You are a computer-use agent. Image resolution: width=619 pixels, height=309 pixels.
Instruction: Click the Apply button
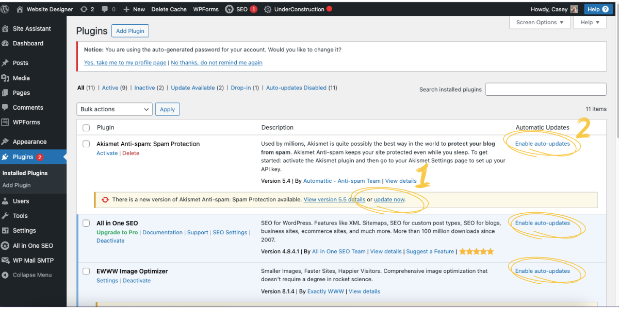168,109
